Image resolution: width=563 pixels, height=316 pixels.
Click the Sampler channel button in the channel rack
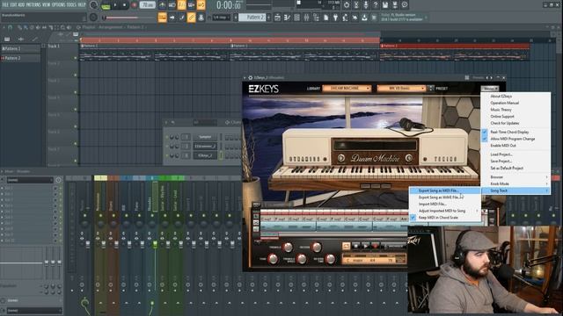(205, 137)
